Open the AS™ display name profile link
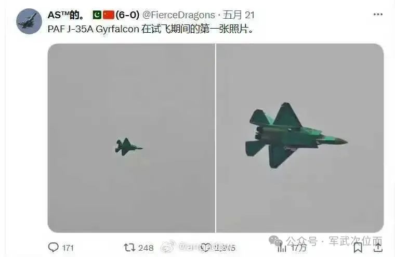395x257 pixels. click(66, 15)
